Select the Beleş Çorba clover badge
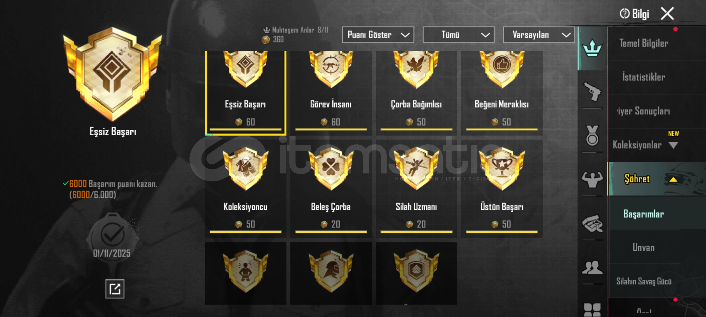706x317 pixels. (x=331, y=189)
